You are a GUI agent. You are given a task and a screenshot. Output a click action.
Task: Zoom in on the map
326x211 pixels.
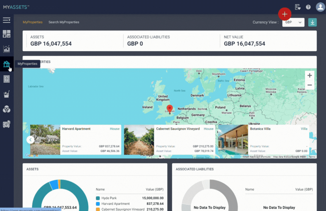[310, 76]
